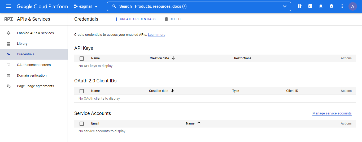This screenshot has width=362, height=142.
Task: Open the Learn more link
Action: 156,35
